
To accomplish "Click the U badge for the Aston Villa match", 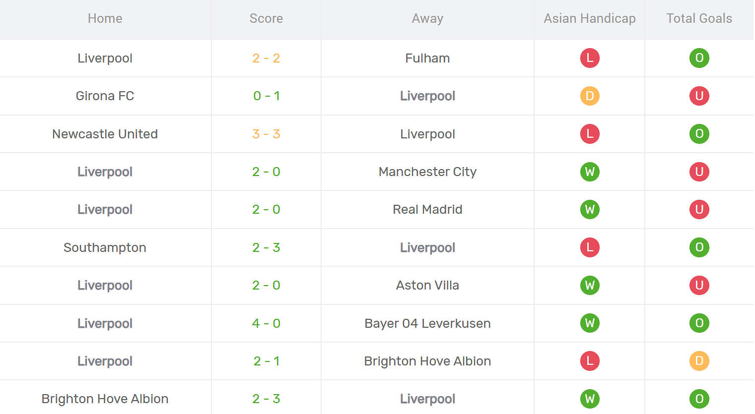I will click(699, 285).
